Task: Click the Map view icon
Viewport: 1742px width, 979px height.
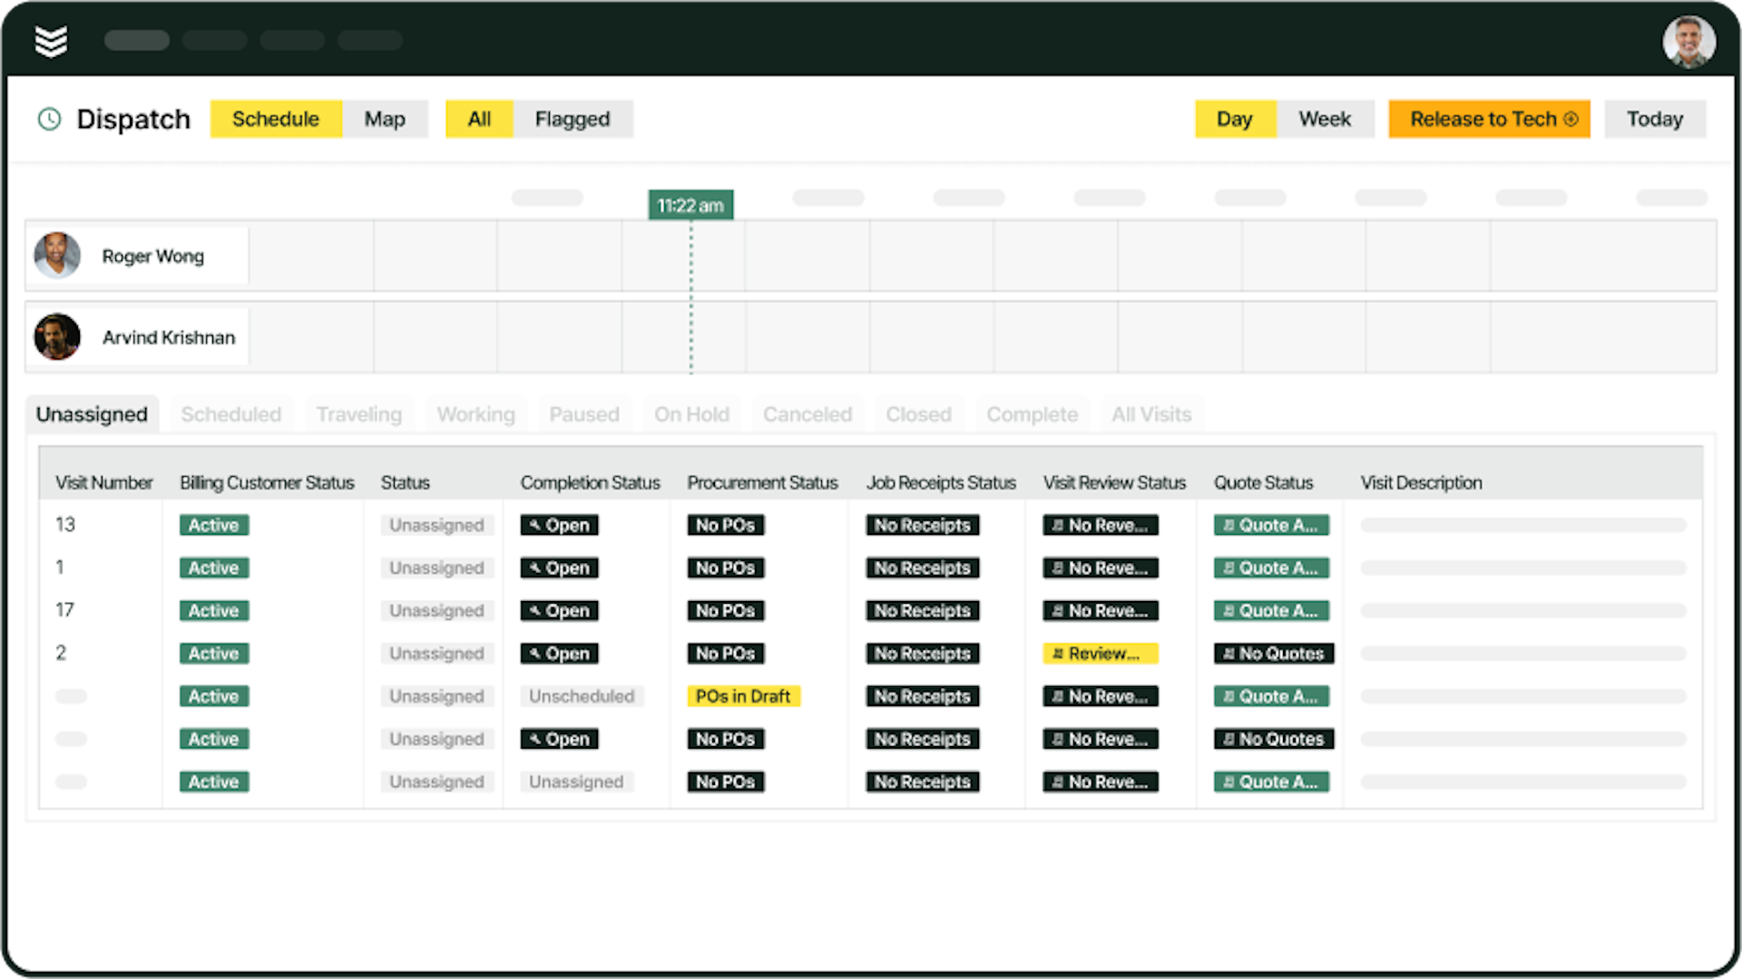Action: tap(384, 119)
